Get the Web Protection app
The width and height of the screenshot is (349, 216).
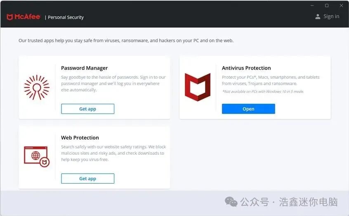88,179
